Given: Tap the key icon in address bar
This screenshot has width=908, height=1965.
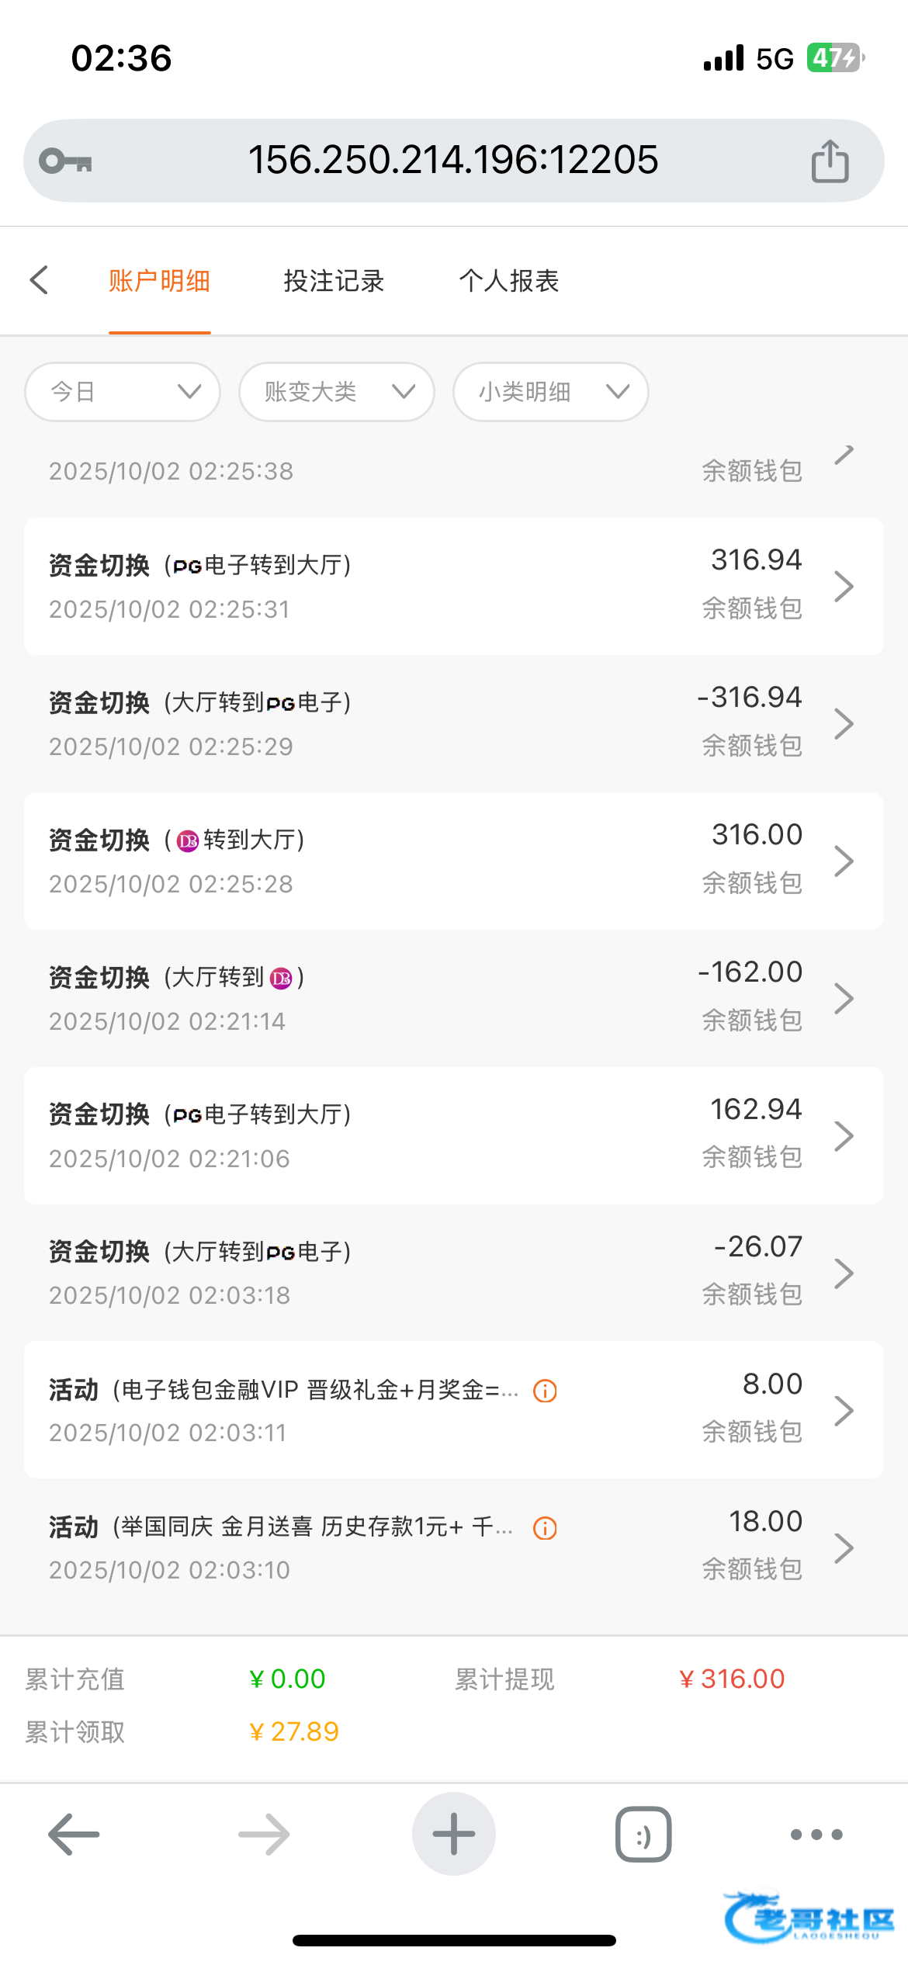Looking at the screenshot, I should 65,161.
